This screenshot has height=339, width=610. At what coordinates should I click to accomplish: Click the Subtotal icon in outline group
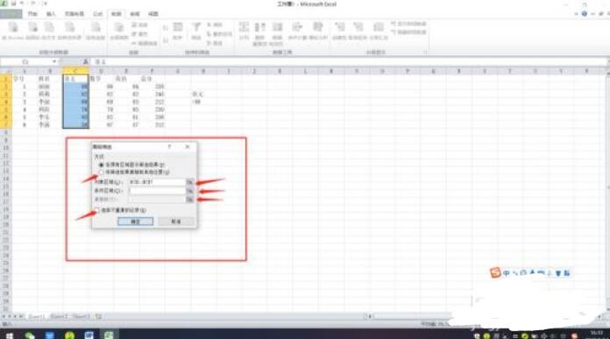[378, 27]
